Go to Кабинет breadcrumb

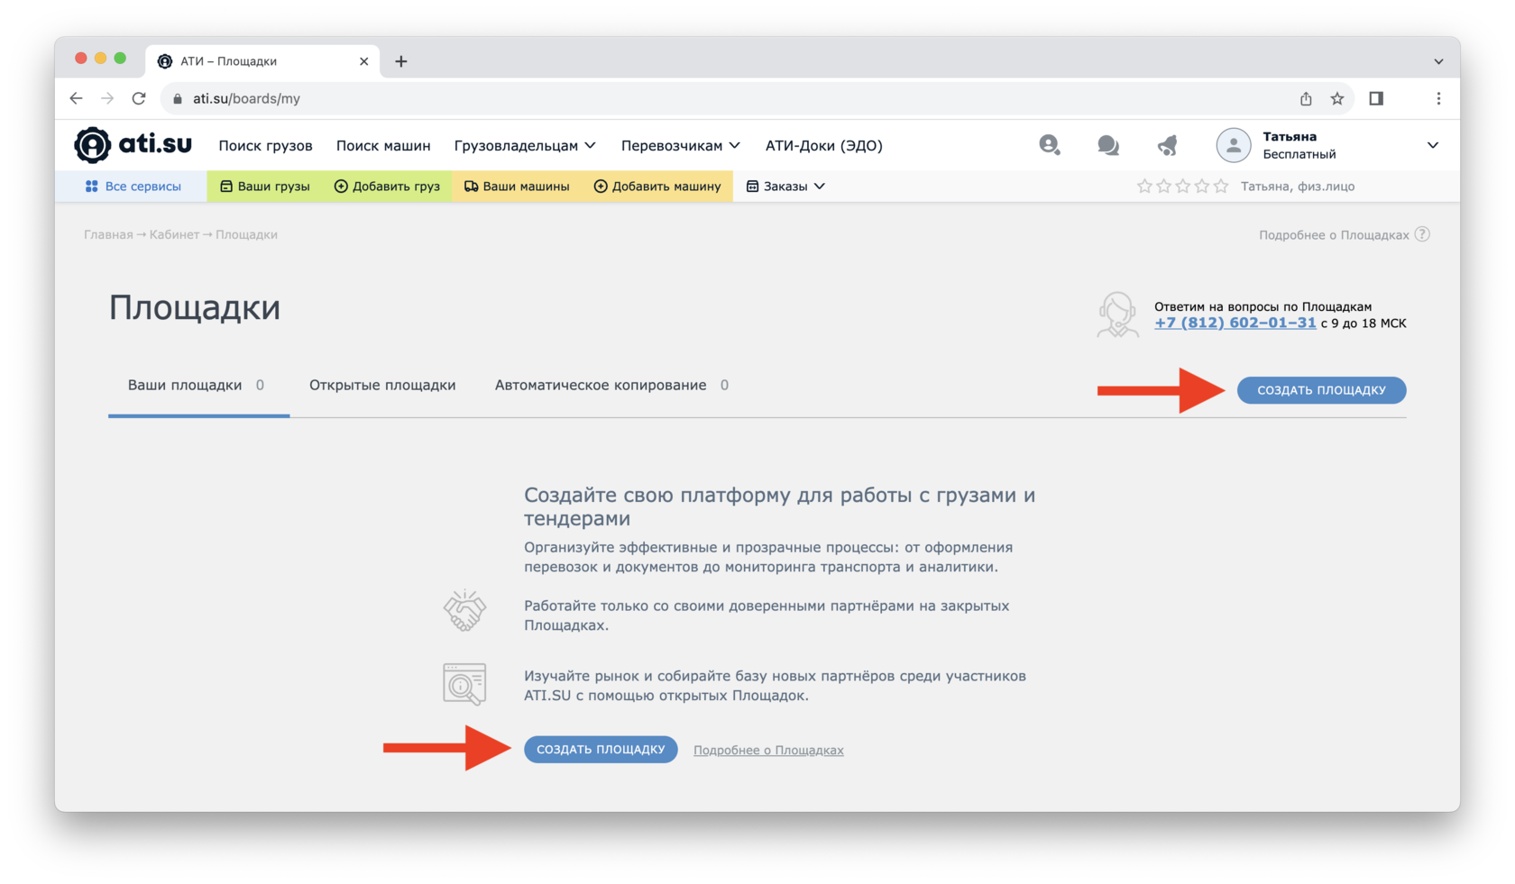pos(174,234)
